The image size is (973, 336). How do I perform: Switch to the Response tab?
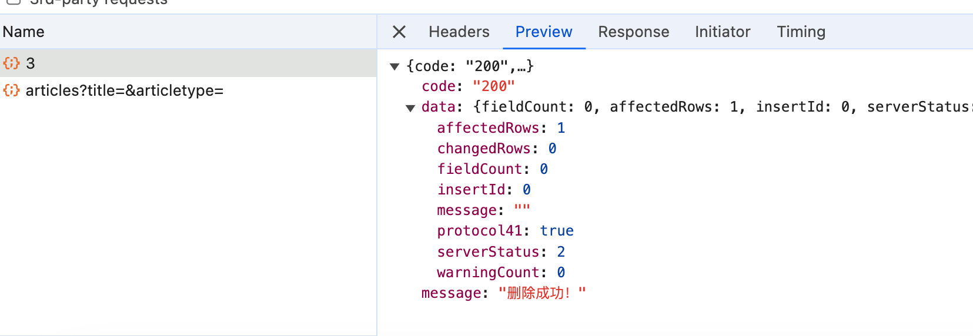(633, 32)
